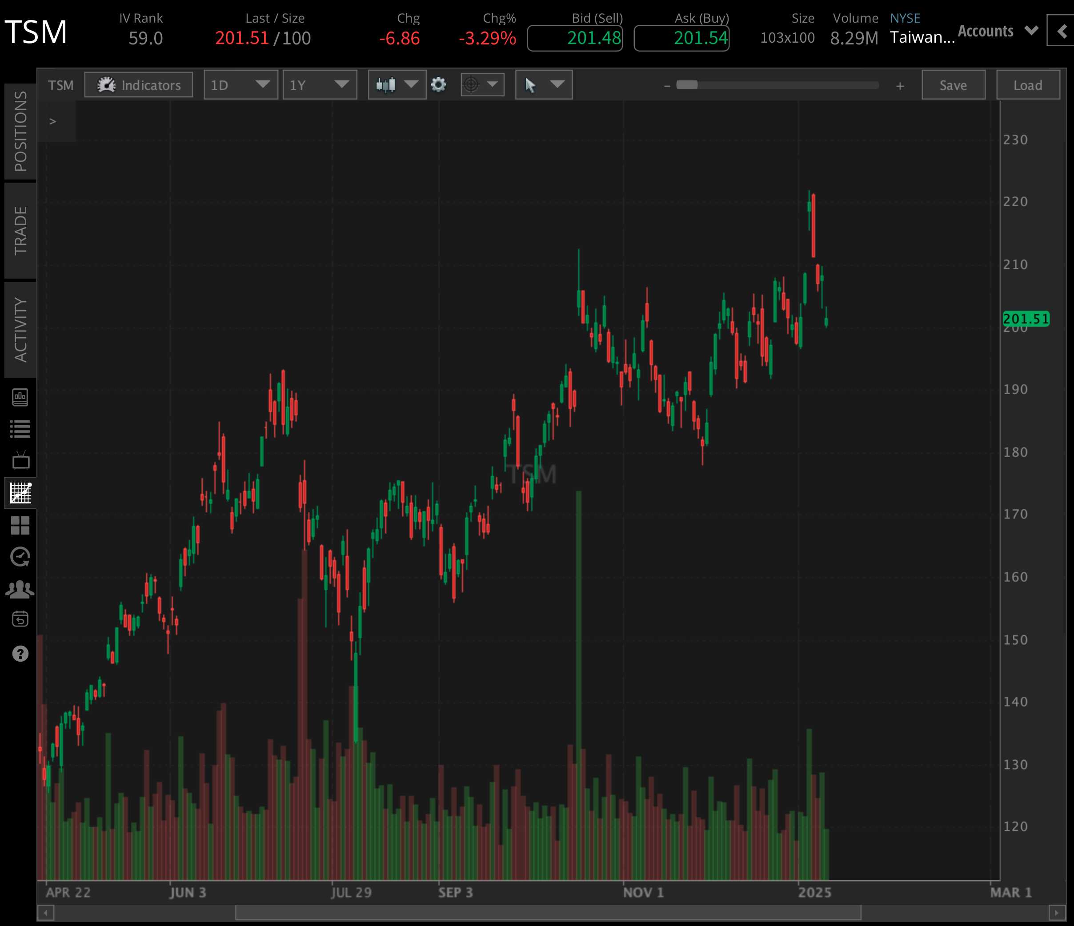The width and height of the screenshot is (1074, 926).
Task: Click the Load button
Action: tap(1028, 85)
